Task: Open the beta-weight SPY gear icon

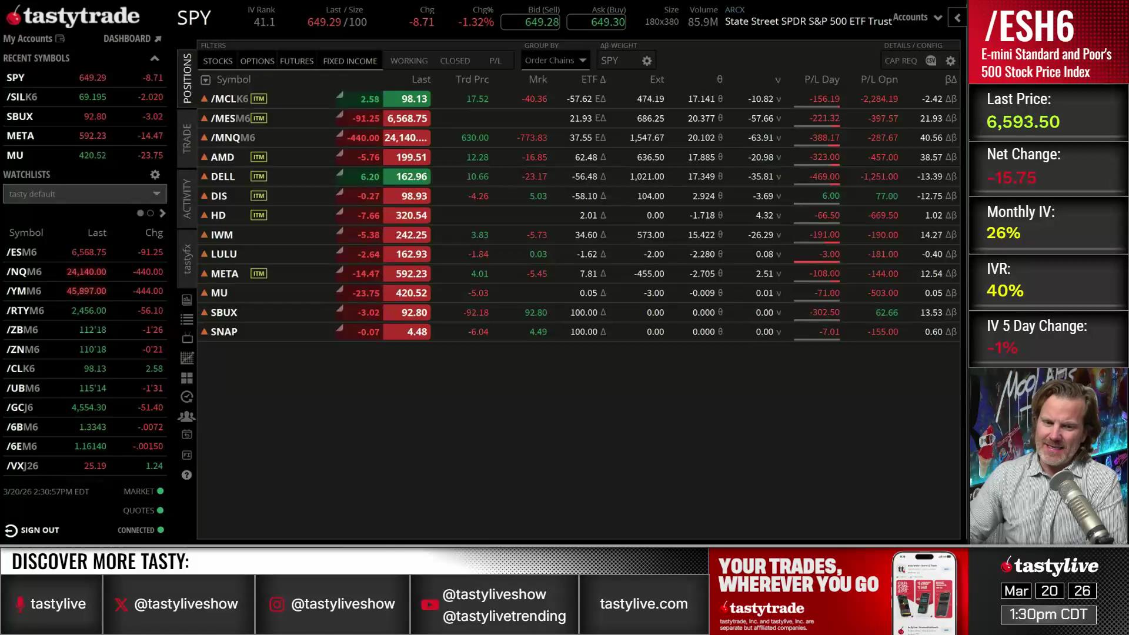Action: (x=646, y=61)
